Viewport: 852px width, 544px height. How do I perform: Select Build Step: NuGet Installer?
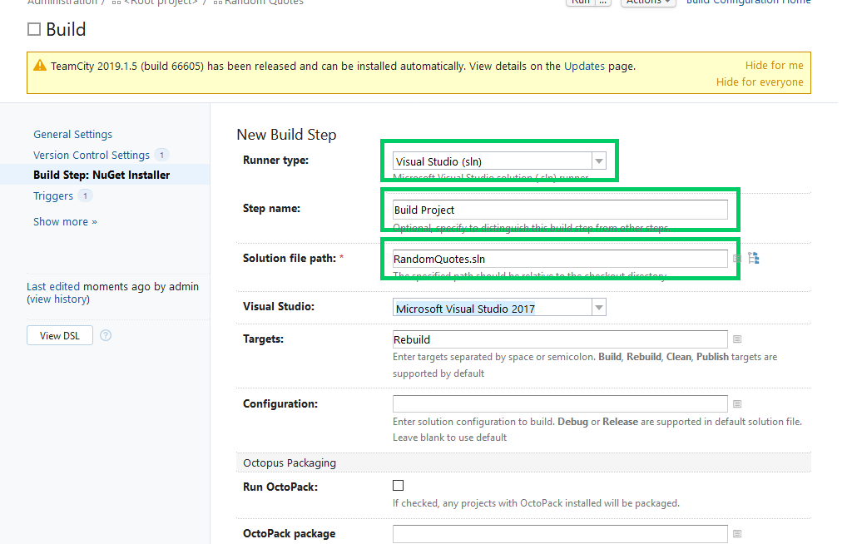point(102,175)
